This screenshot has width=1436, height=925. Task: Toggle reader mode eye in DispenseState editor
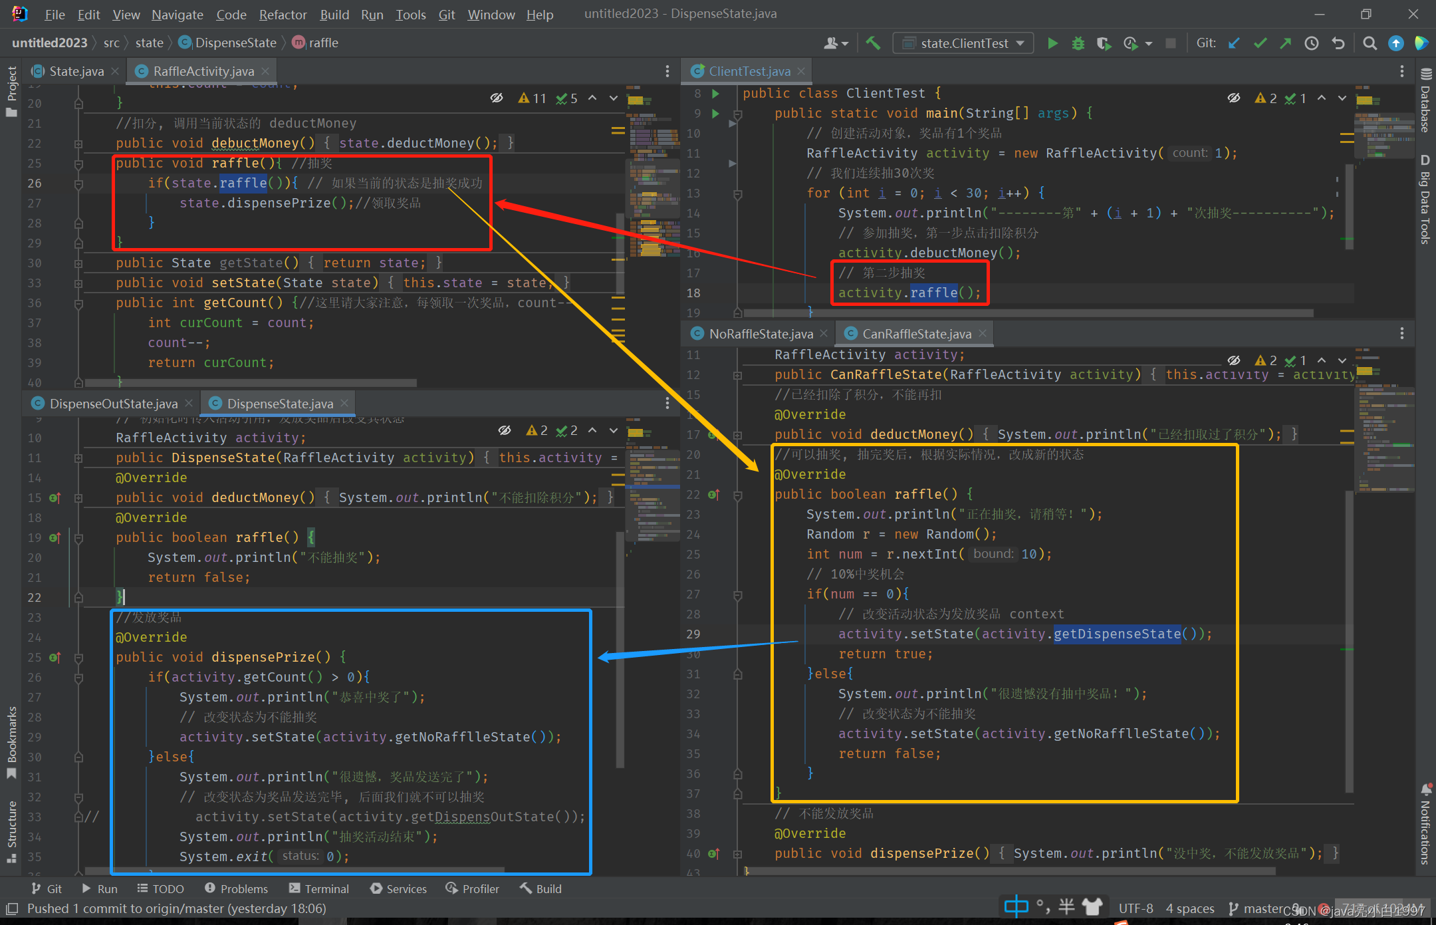tap(505, 430)
